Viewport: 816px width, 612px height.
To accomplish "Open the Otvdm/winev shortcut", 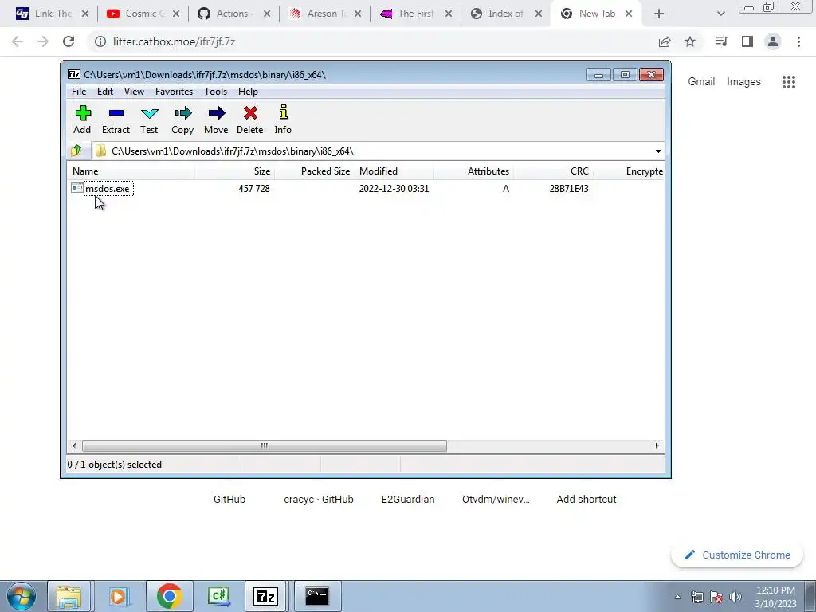I will [x=496, y=499].
